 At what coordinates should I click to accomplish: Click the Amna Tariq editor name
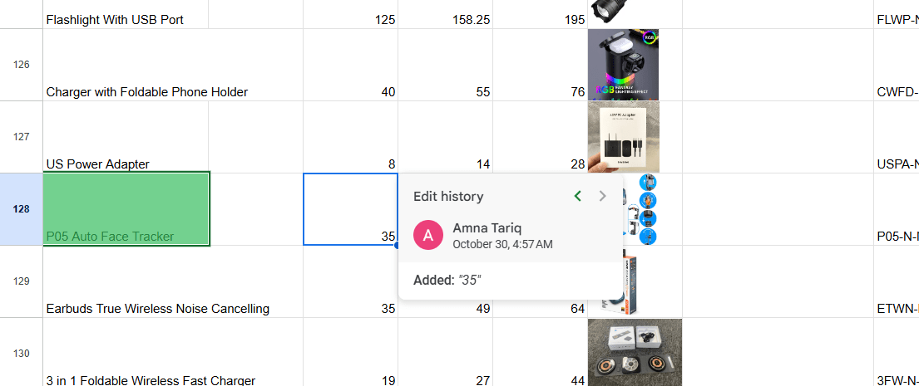[487, 228]
